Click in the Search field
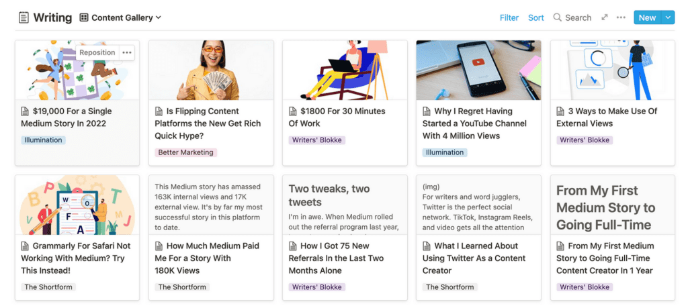The height and width of the screenshot is (306, 688). pyautogui.click(x=578, y=17)
